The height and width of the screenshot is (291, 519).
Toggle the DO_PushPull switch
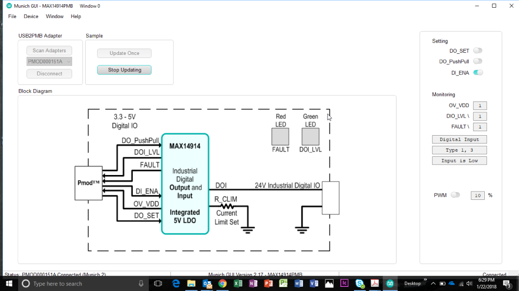477,61
